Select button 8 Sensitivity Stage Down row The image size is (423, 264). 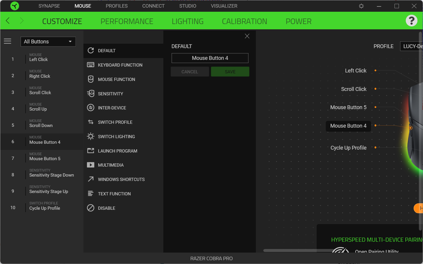pos(42,175)
